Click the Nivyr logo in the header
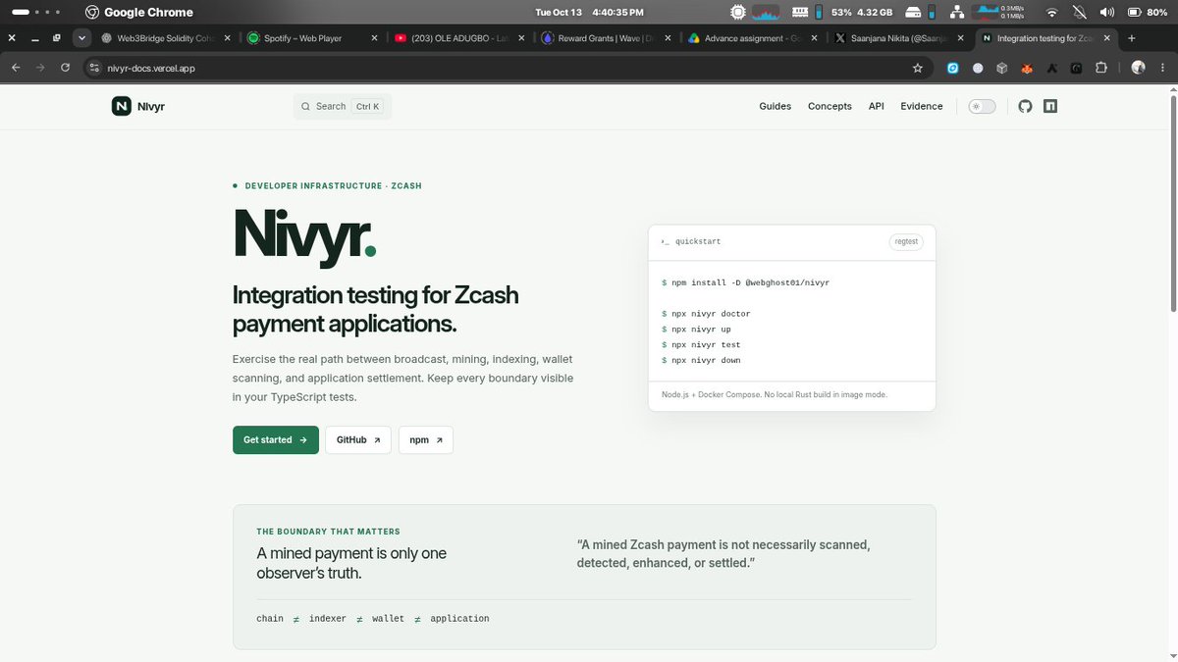This screenshot has height=662, width=1178. [x=138, y=106]
